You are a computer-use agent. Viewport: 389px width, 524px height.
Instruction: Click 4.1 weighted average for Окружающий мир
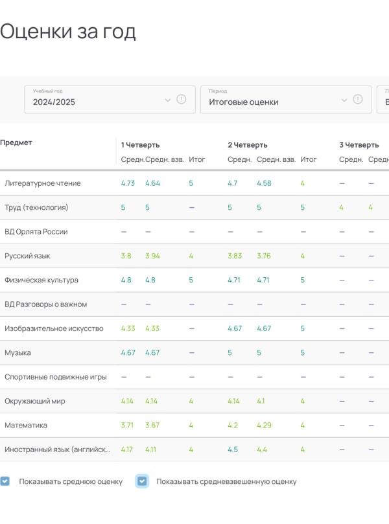click(x=261, y=401)
